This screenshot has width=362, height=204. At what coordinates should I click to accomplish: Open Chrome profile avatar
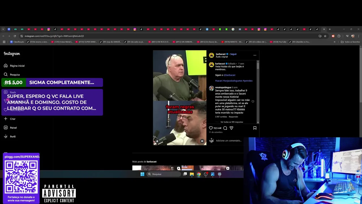[x=353, y=36]
